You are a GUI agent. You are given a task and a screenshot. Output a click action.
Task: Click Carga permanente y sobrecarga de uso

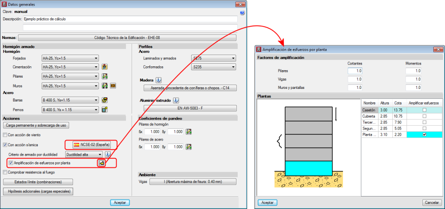(x=36, y=125)
